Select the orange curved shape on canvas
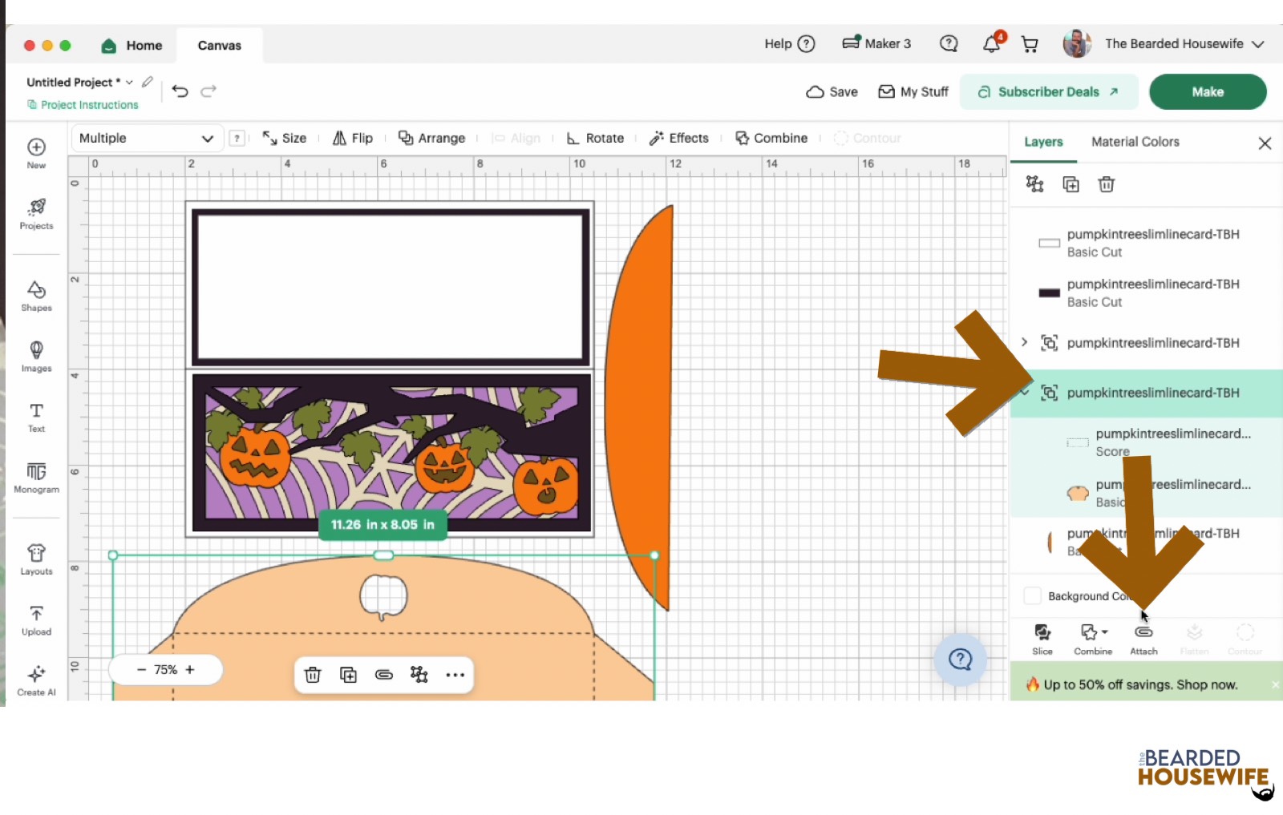 (639, 407)
